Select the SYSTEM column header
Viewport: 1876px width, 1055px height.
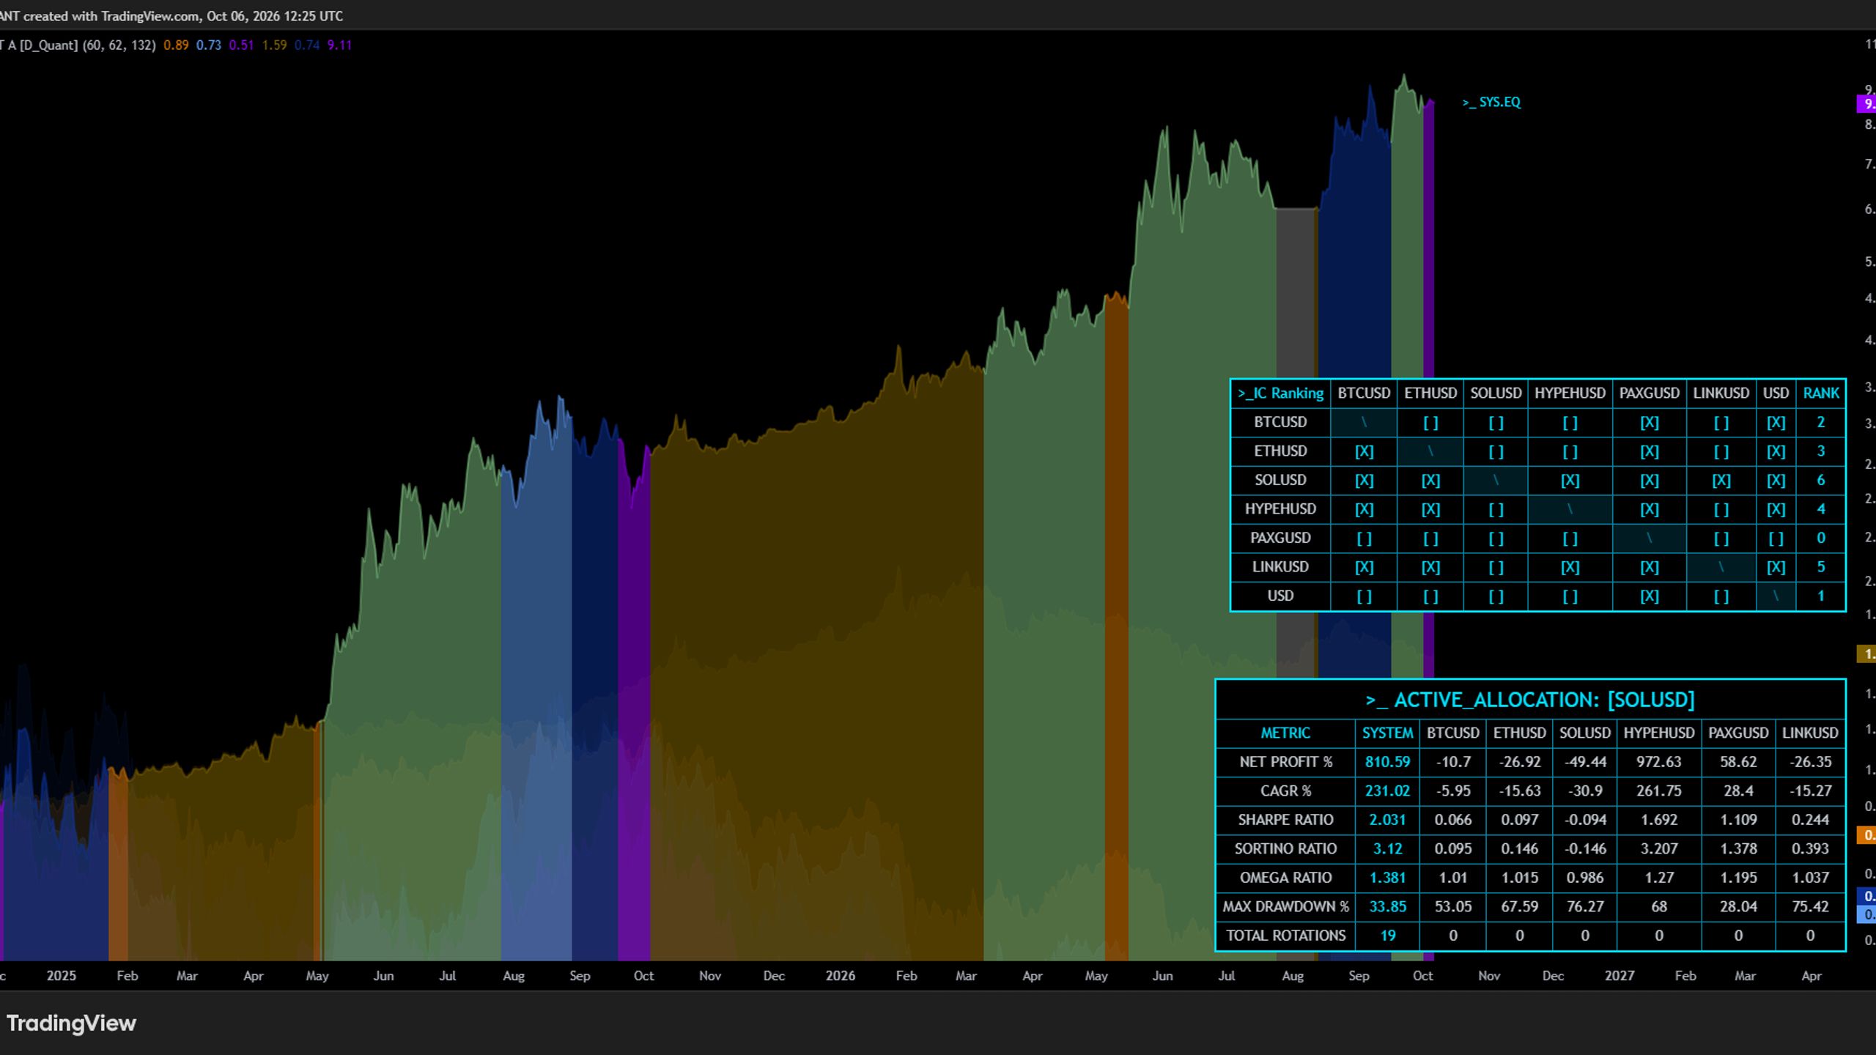click(1387, 733)
